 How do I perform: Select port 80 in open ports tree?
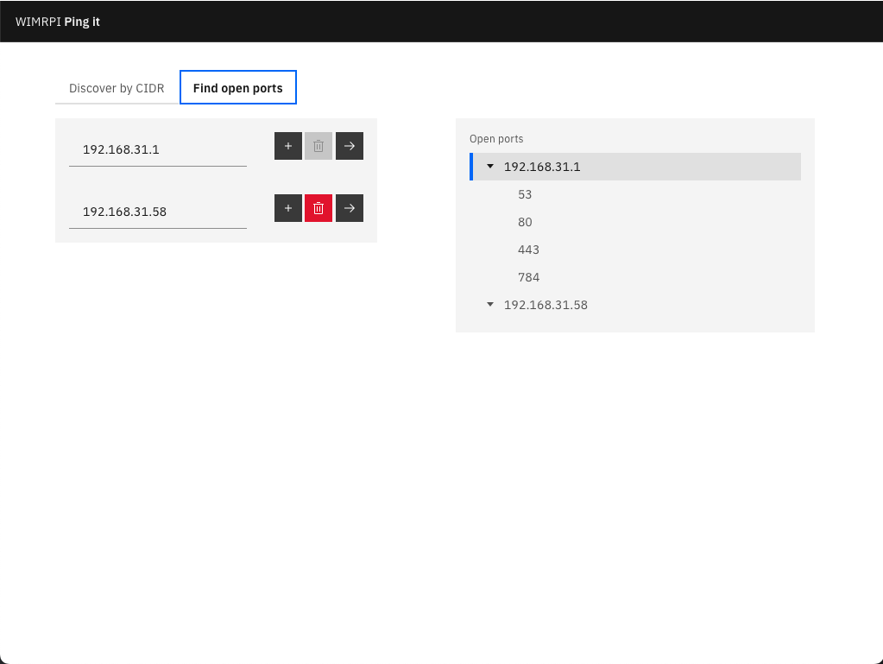click(635, 222)
